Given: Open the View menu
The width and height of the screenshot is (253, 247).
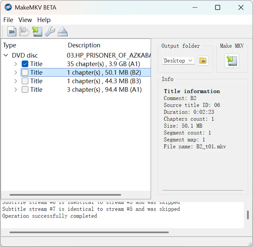Looking at the screenshot, I should (x=25, y=20).
